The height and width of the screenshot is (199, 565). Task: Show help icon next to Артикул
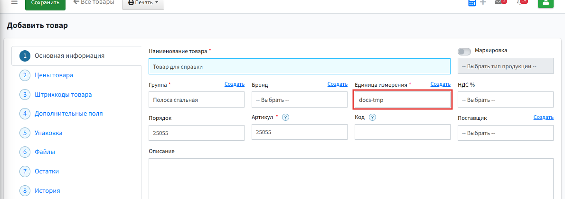[x=285, y=117]
